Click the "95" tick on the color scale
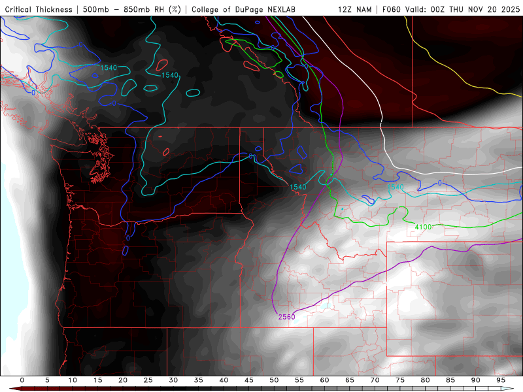This screenshot has height=392, width=523. coord(501,380)
